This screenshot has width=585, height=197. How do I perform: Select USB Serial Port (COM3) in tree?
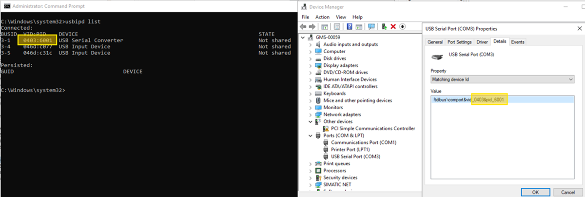coord(355,157)
